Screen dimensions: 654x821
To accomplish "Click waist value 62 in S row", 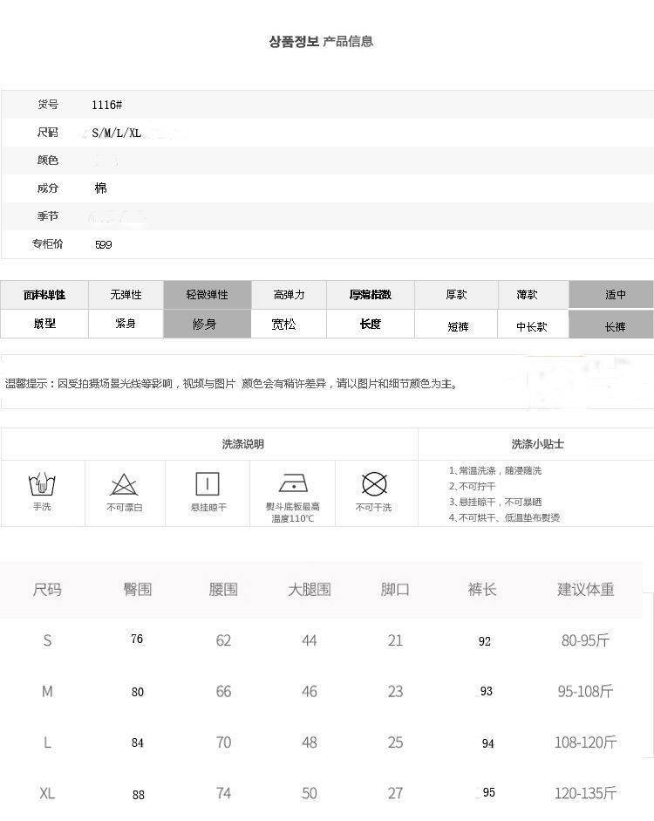I will point(223,640).
